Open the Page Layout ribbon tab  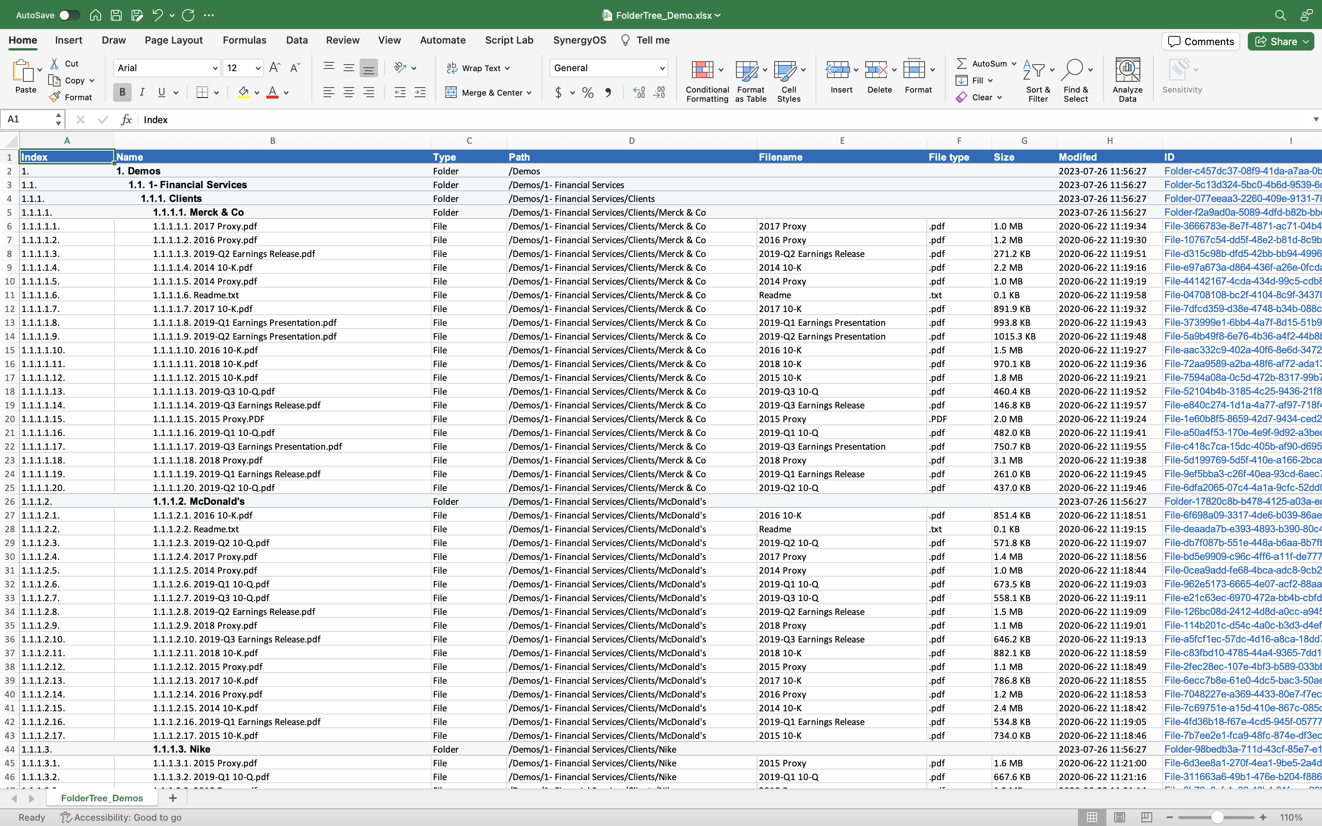click(174, 40)
